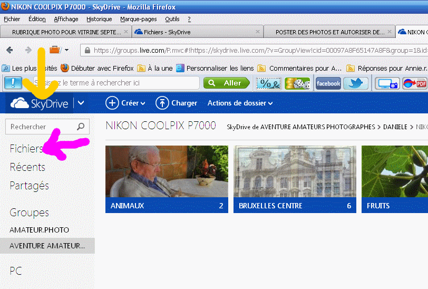Open the Créer dropdown menu

[125, 103]
